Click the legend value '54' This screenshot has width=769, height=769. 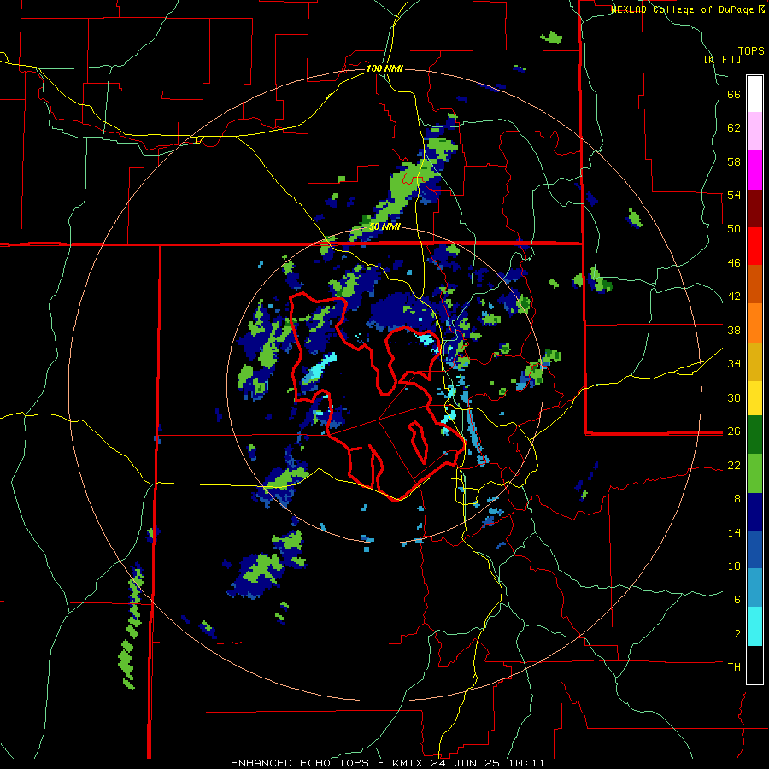tap(734, 195)
